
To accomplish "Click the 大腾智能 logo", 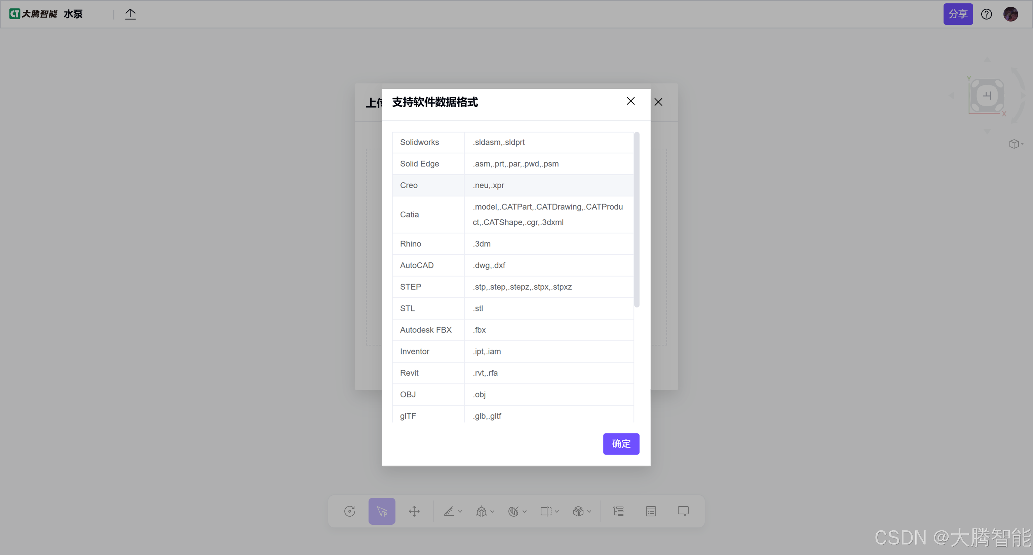I will click(34, 14).
